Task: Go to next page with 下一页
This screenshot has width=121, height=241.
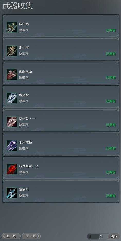Action: 31,236
